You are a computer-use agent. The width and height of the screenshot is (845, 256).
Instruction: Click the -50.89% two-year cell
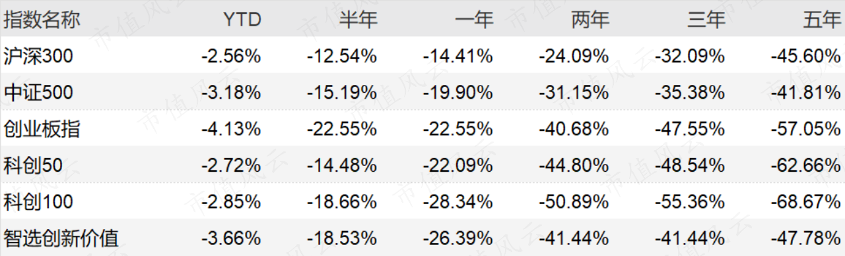pos(574,201)
